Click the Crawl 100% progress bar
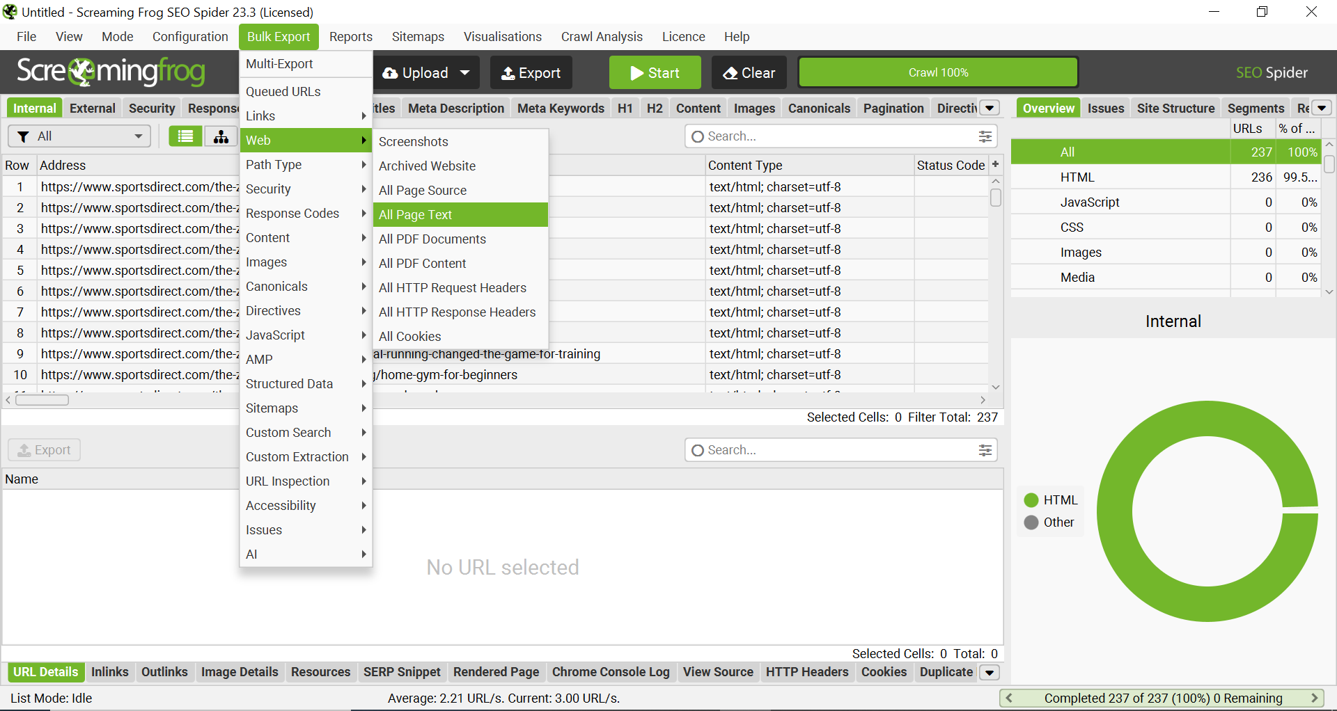The image size is (1337, 711). point(938,72)
